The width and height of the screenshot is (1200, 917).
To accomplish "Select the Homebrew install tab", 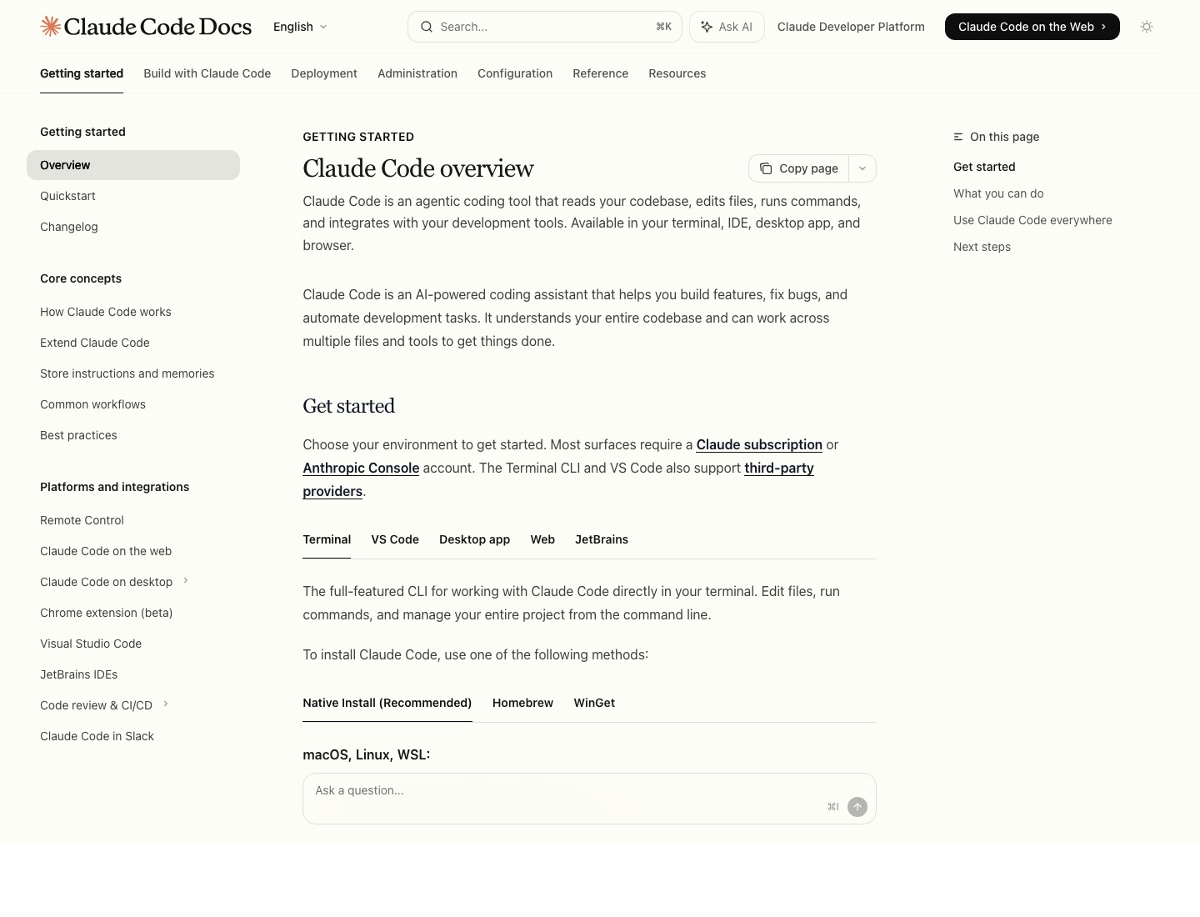I will coord(522,703).
